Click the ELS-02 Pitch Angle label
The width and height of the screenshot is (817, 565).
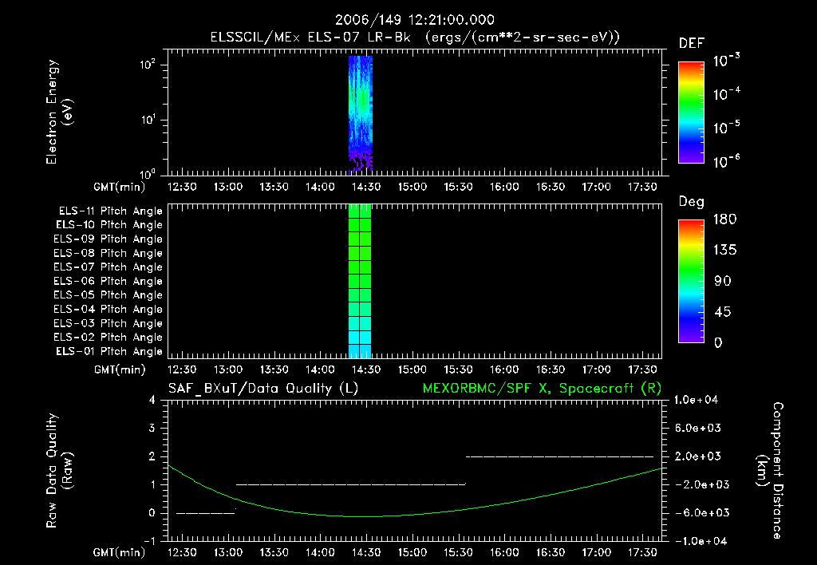click(109, 338)
